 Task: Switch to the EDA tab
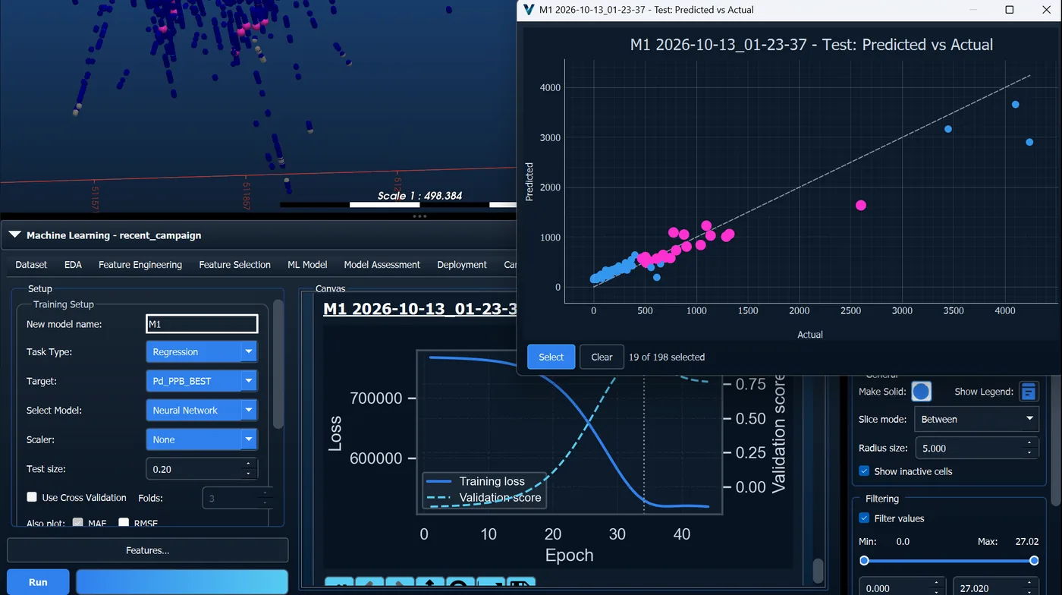[x=73, y=265]
